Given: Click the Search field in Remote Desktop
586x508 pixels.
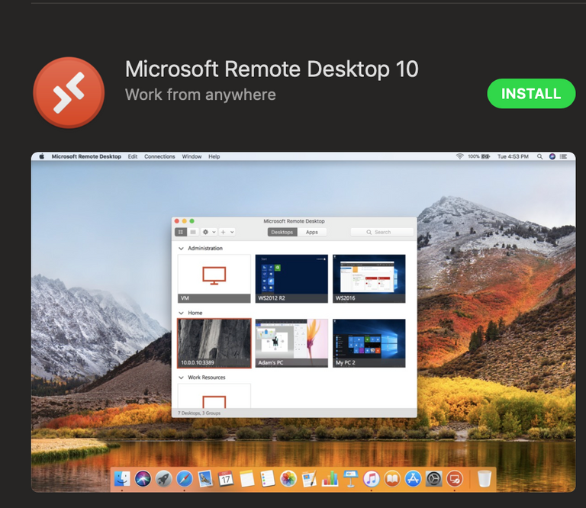Looking at the screenshot, I should [x=382, y=232].
